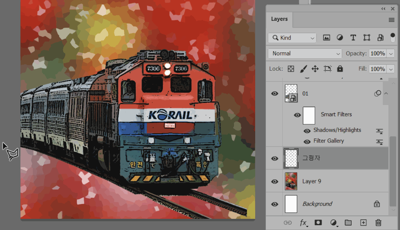Click the Layer 9 name
The height and width of the screenshot is (230, 400).
click(312, 181)
